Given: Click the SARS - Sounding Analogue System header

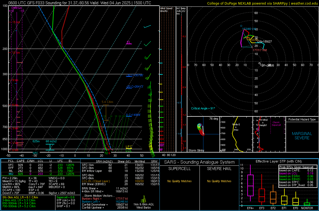Looking at the screenshot, I should point(200,162).
